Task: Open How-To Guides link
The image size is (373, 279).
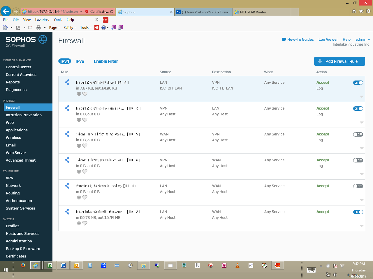Action: [x=298, y=39]
